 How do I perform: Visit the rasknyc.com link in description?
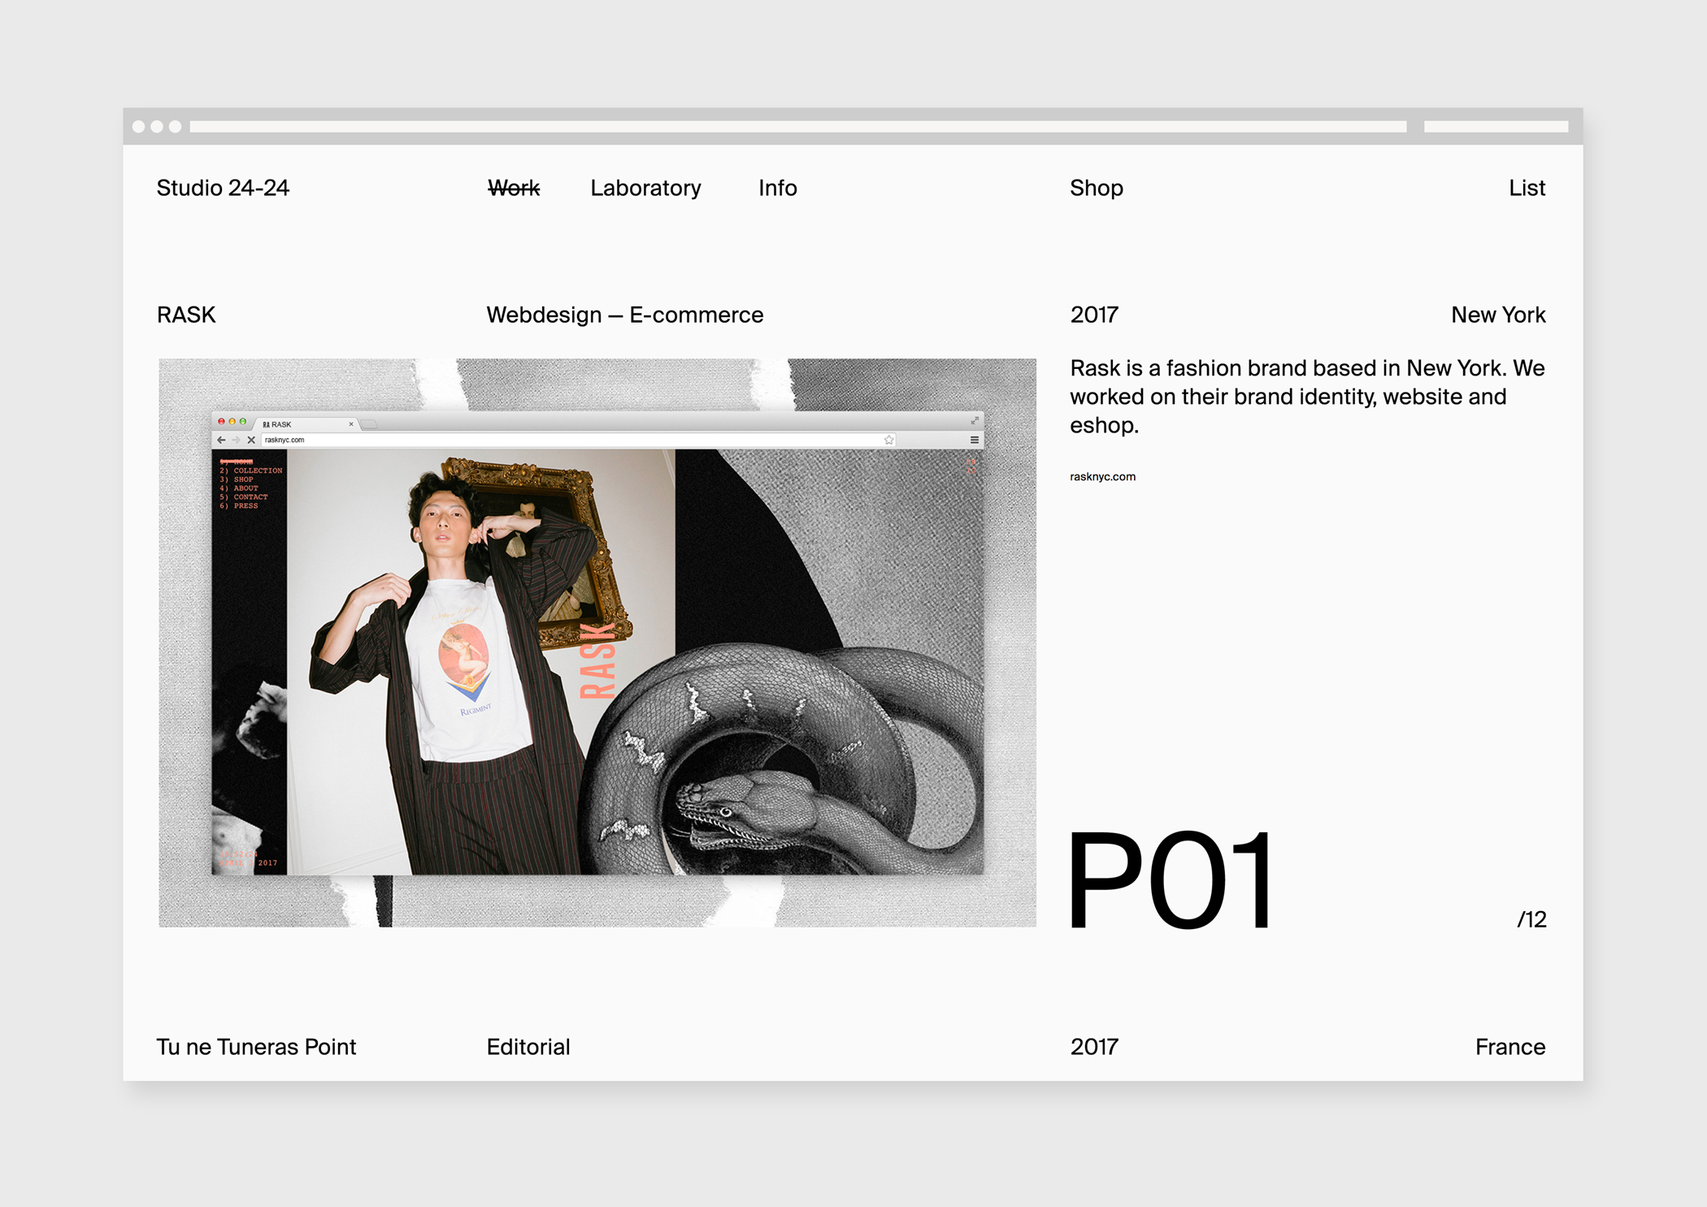(1102, 477)
